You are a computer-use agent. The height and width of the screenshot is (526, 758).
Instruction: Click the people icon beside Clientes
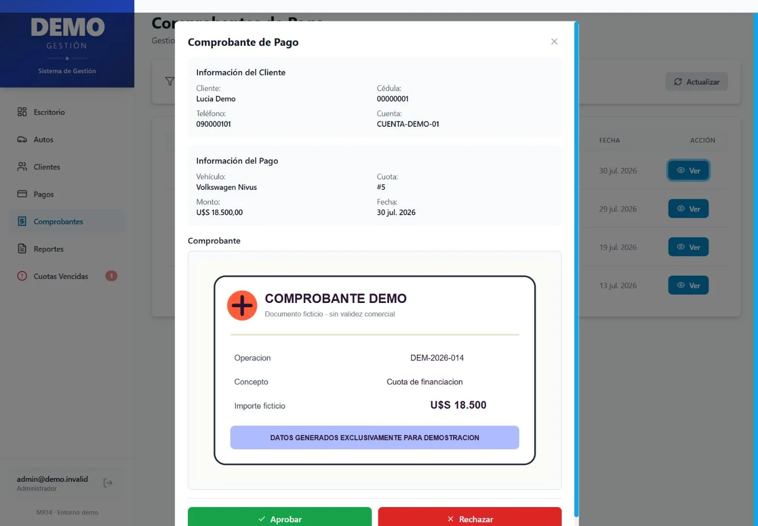click(22, 167)
